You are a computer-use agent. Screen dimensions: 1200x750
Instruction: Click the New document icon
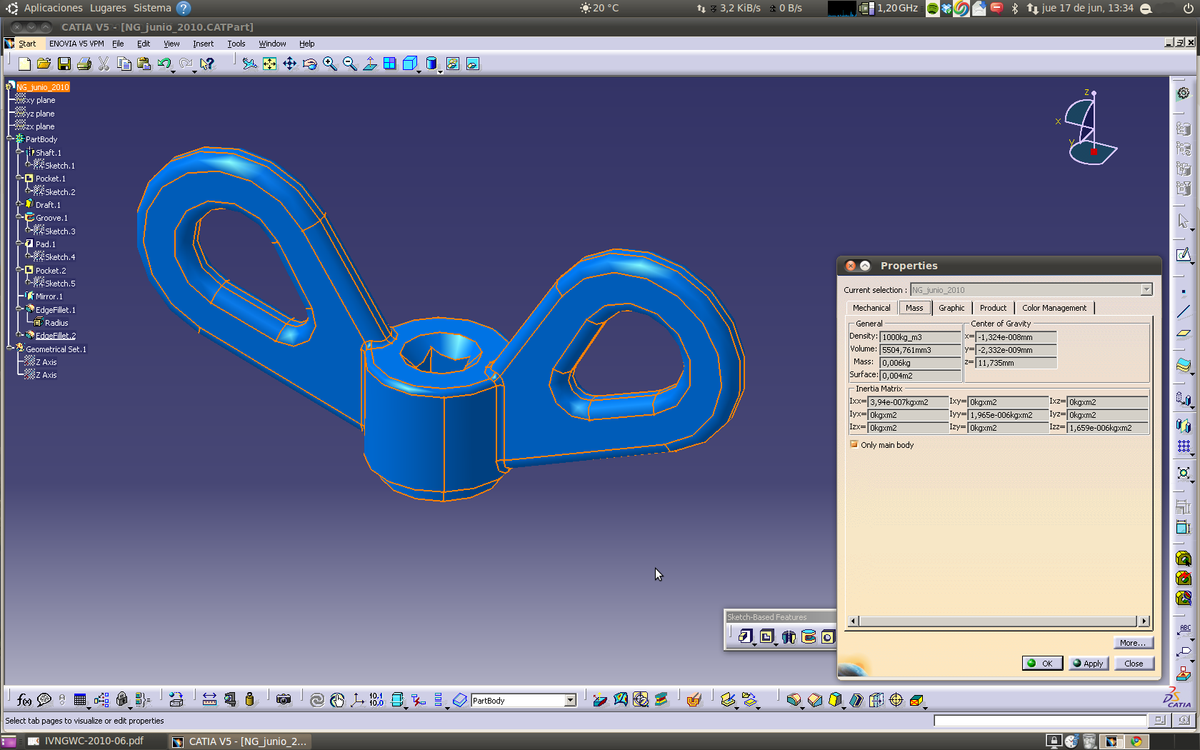pyautogui.click(x=24, y=64)
